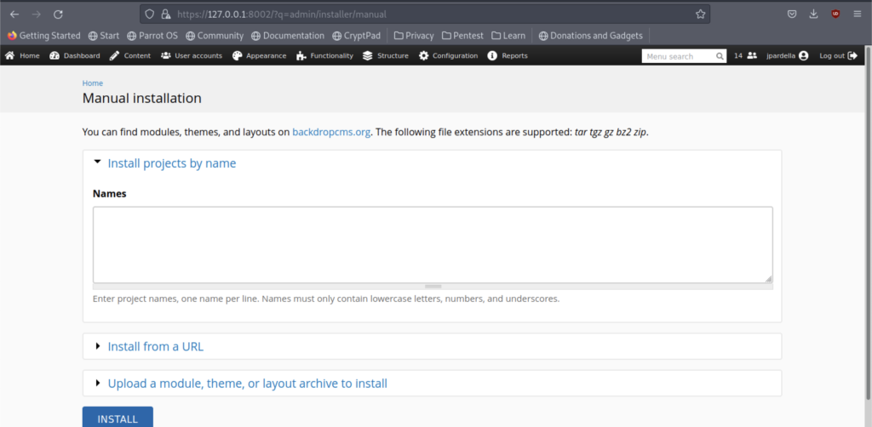Click the Appearance palette icon

(x=237, y=56)
